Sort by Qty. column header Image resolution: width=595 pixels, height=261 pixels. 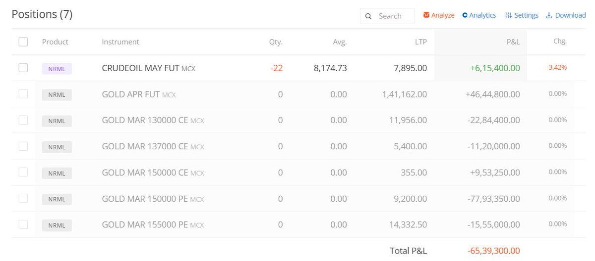(276, 42)
